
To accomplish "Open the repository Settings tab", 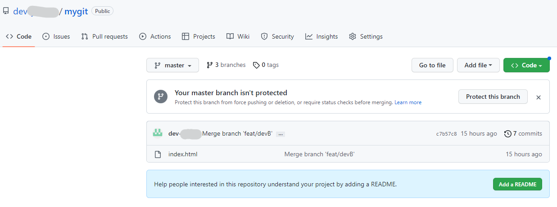I will [x=366, y=36].
